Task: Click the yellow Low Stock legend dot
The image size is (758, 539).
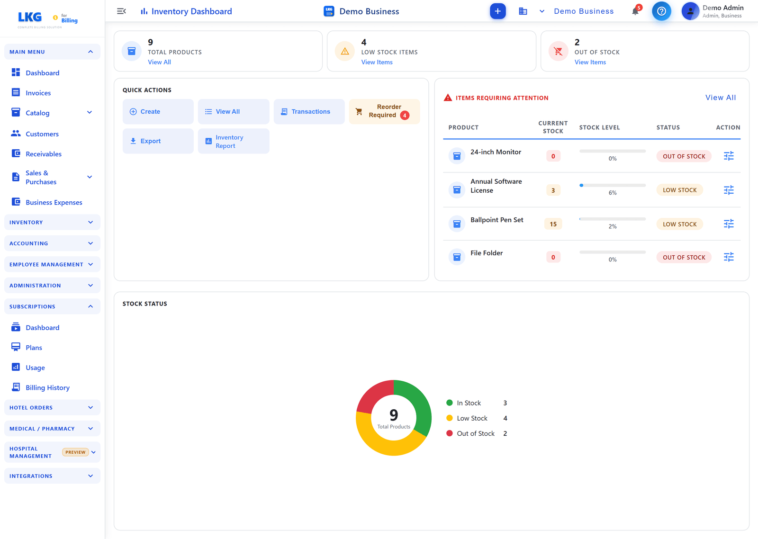Action: [x=449, y=418]
